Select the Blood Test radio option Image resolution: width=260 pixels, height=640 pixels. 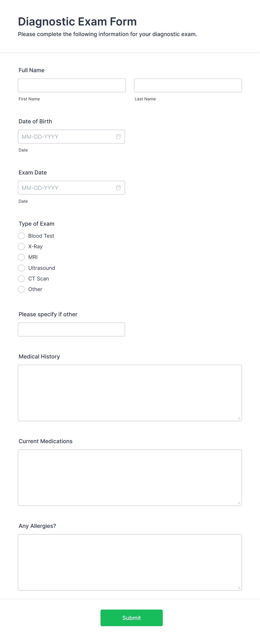(21, 236)
